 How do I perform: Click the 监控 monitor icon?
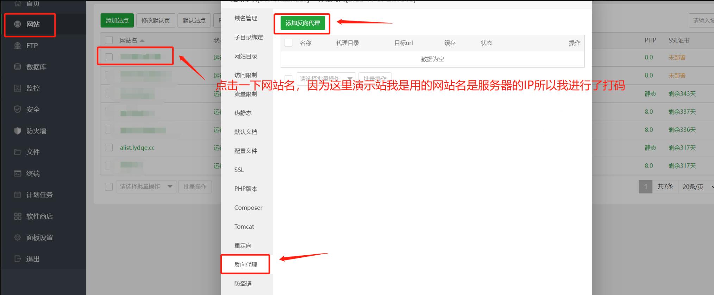point(18,88)
